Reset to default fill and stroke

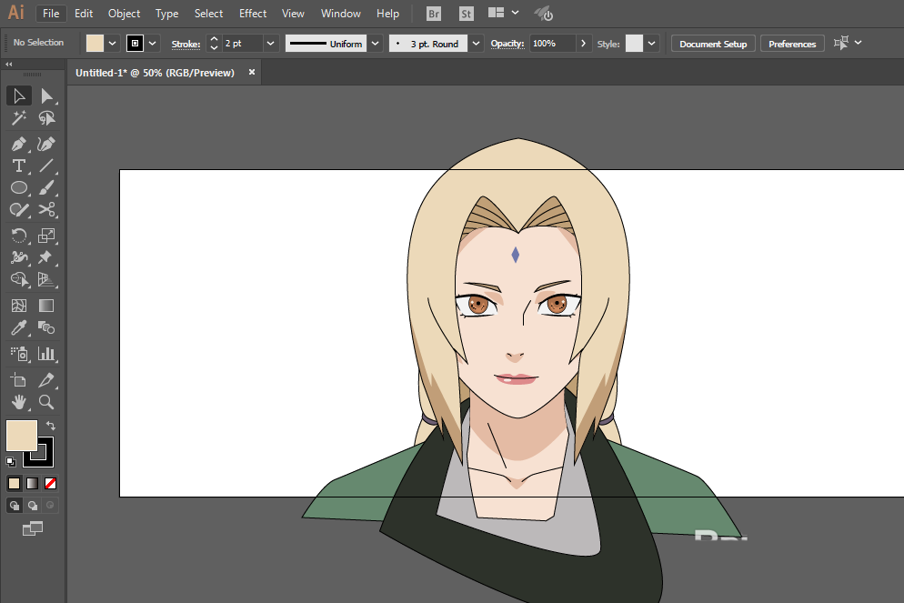[10, 461]
